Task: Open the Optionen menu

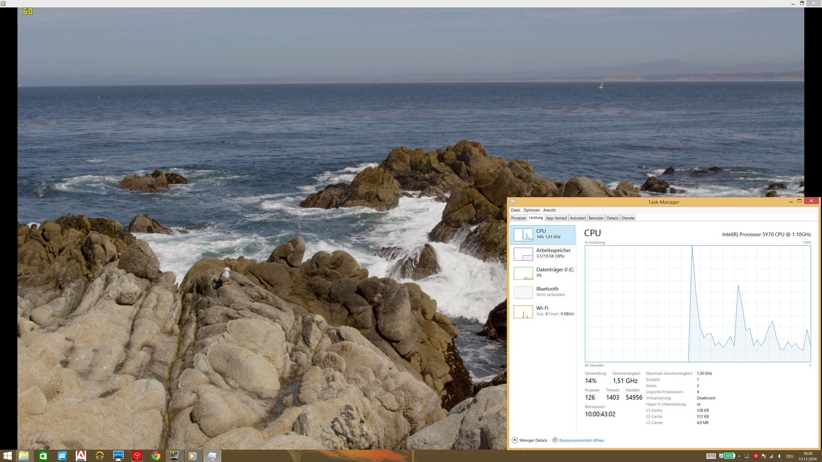Action: [x=531, y=210]
